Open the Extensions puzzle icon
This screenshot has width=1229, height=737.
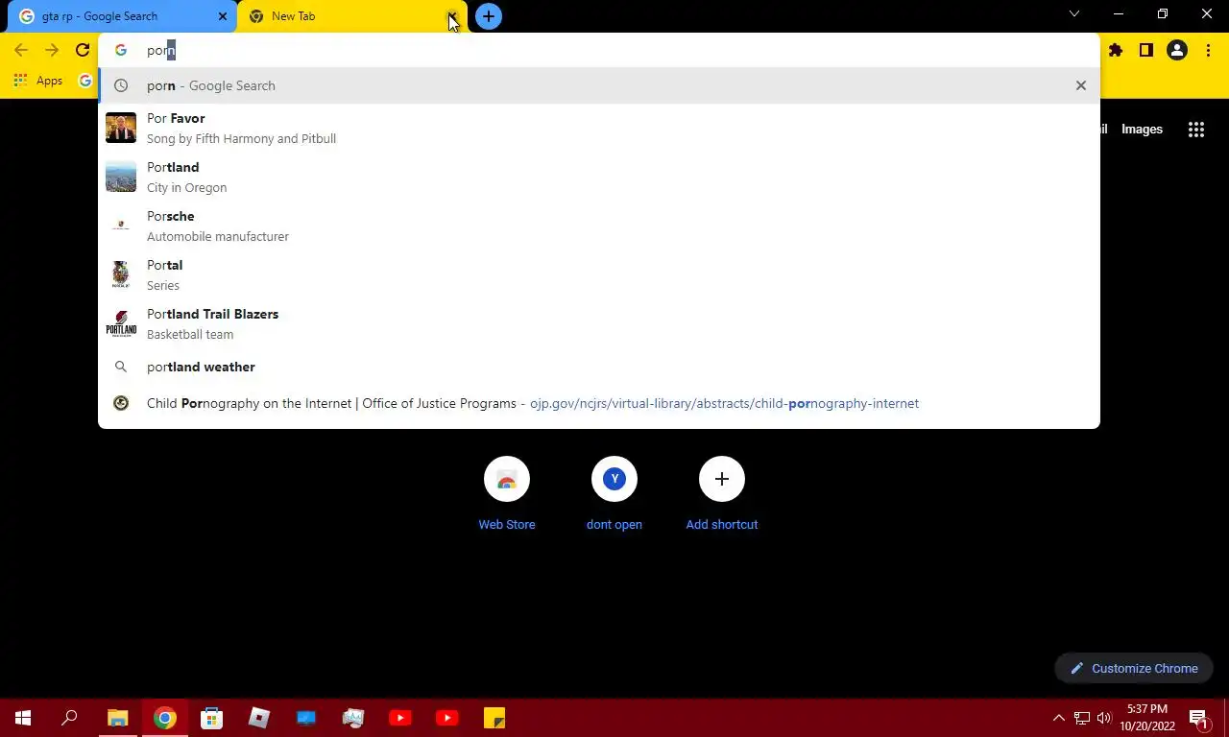click(x=1116, y=50)
